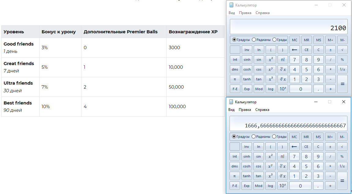Select Грады radio in bottom calculator
The width and height of the screenshot is (352, 194).
coord(279,137)
